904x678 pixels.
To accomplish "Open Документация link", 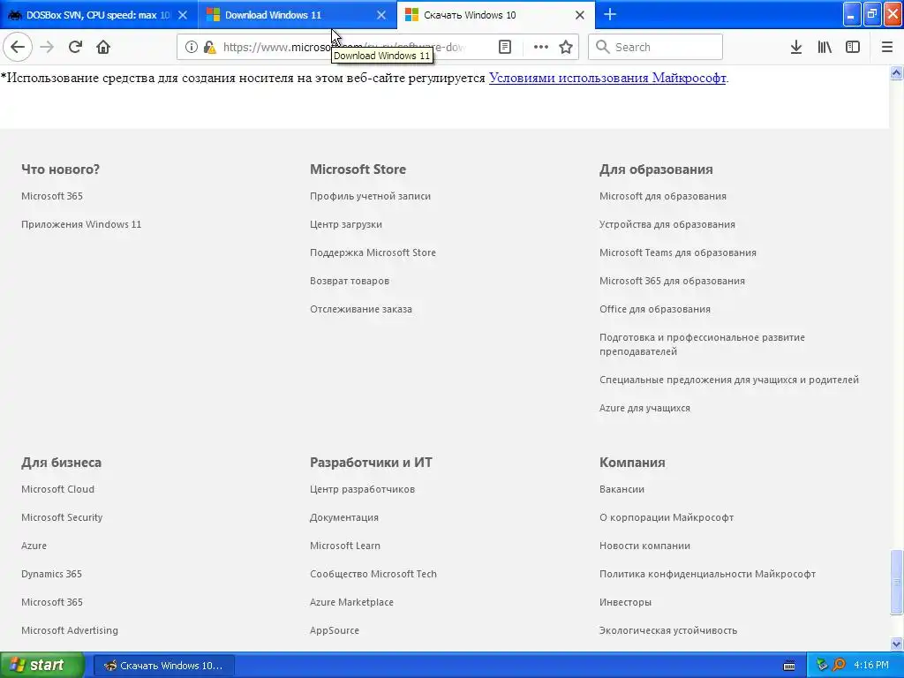I will [344, 517].
